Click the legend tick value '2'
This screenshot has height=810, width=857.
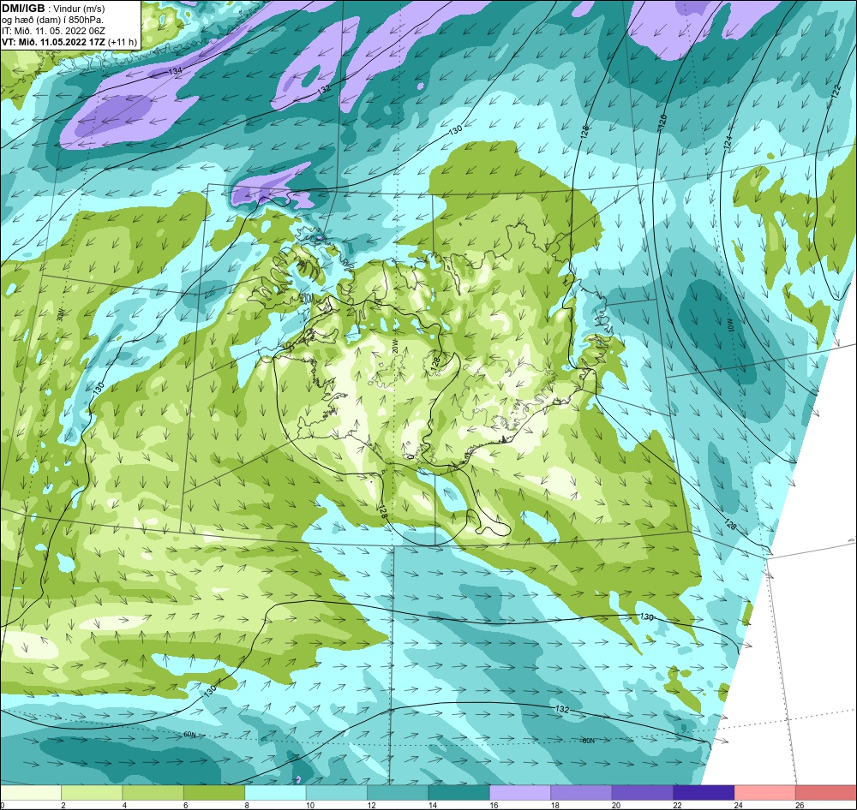(x=63, y=805)
